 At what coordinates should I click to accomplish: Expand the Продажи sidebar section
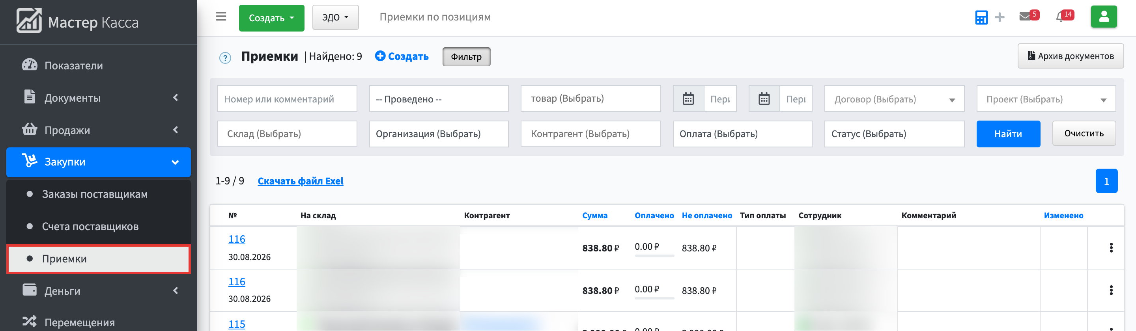coord(98,130)
